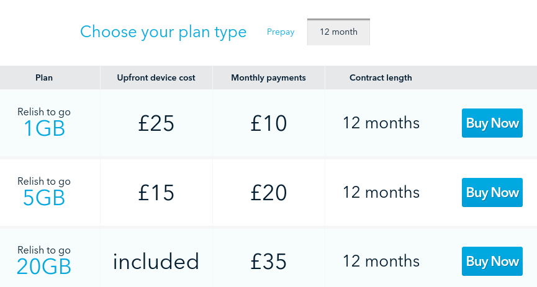537x287 pixels.
Task: Buy the Relish to go 1GB plan
Action: (x=492, y=123)
